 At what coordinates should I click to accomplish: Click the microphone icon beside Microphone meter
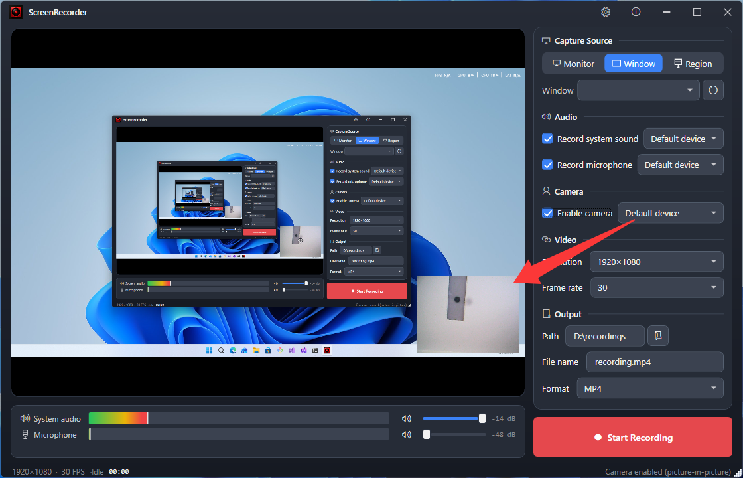25,434
